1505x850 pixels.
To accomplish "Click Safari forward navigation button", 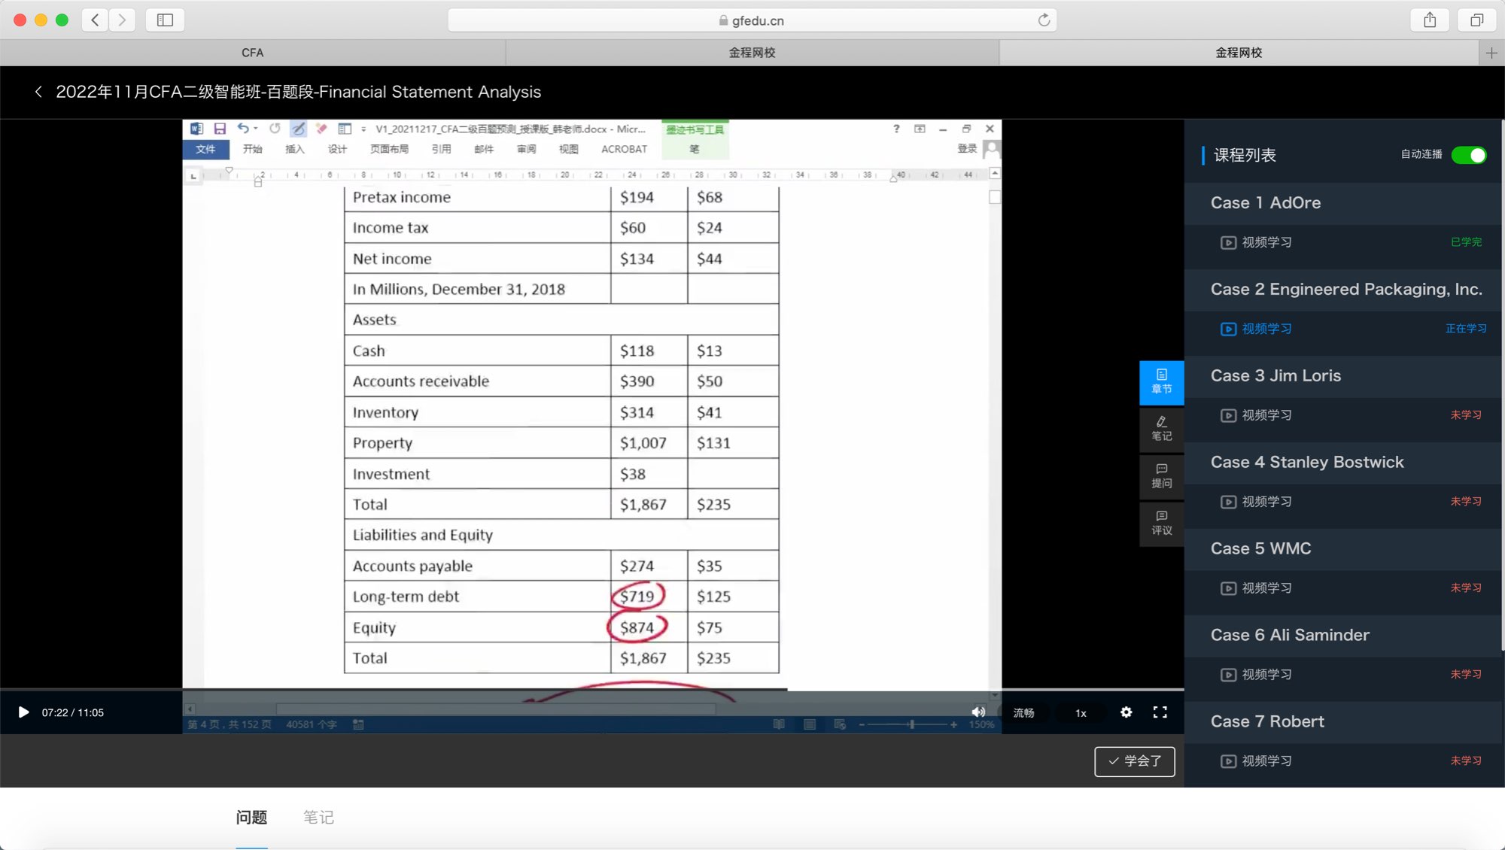I will pyautogui.click(x=122, y=20).
